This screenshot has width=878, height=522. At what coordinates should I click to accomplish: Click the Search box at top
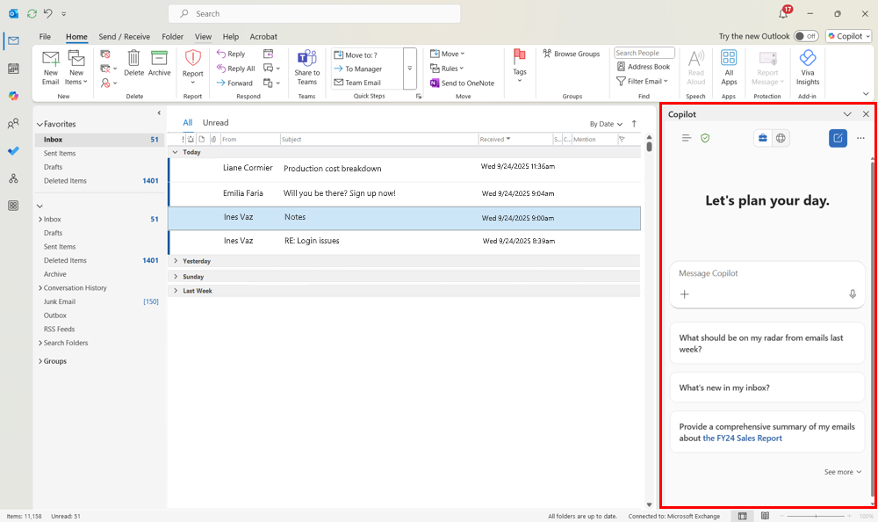pyautogui.click(x=314, y=13)
